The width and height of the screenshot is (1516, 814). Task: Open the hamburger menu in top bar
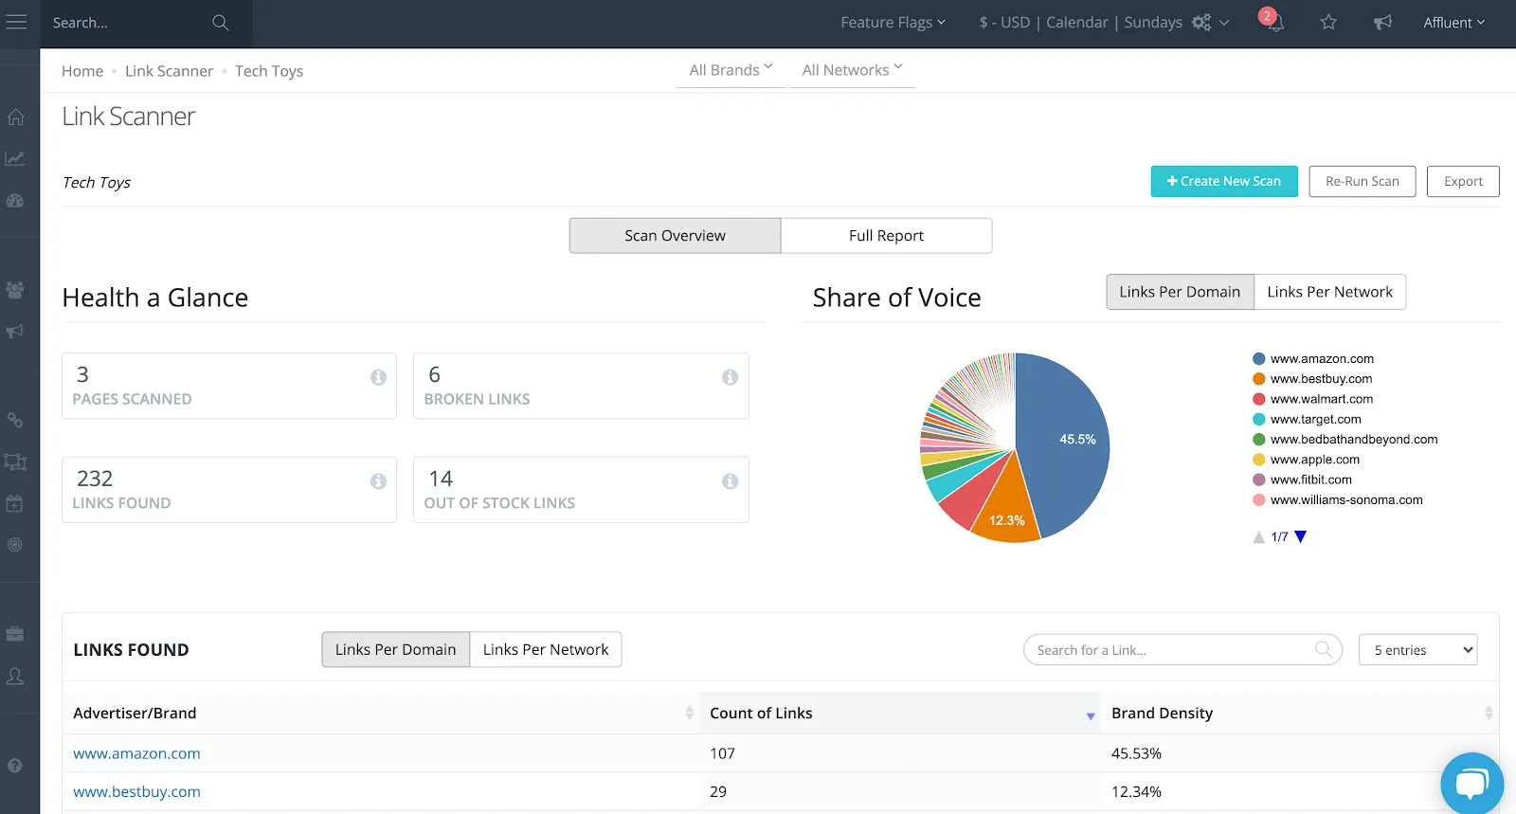click(17, 22)
